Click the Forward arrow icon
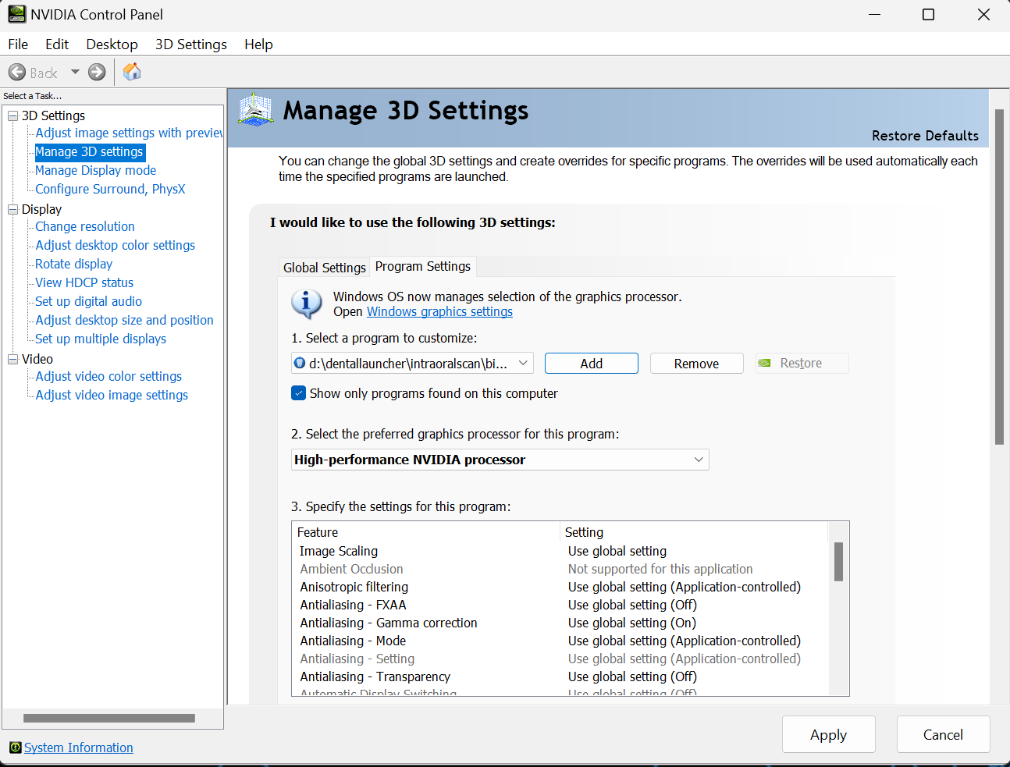Image resolution: width=1010 pixels, height=767 pixels. (97, 73)
